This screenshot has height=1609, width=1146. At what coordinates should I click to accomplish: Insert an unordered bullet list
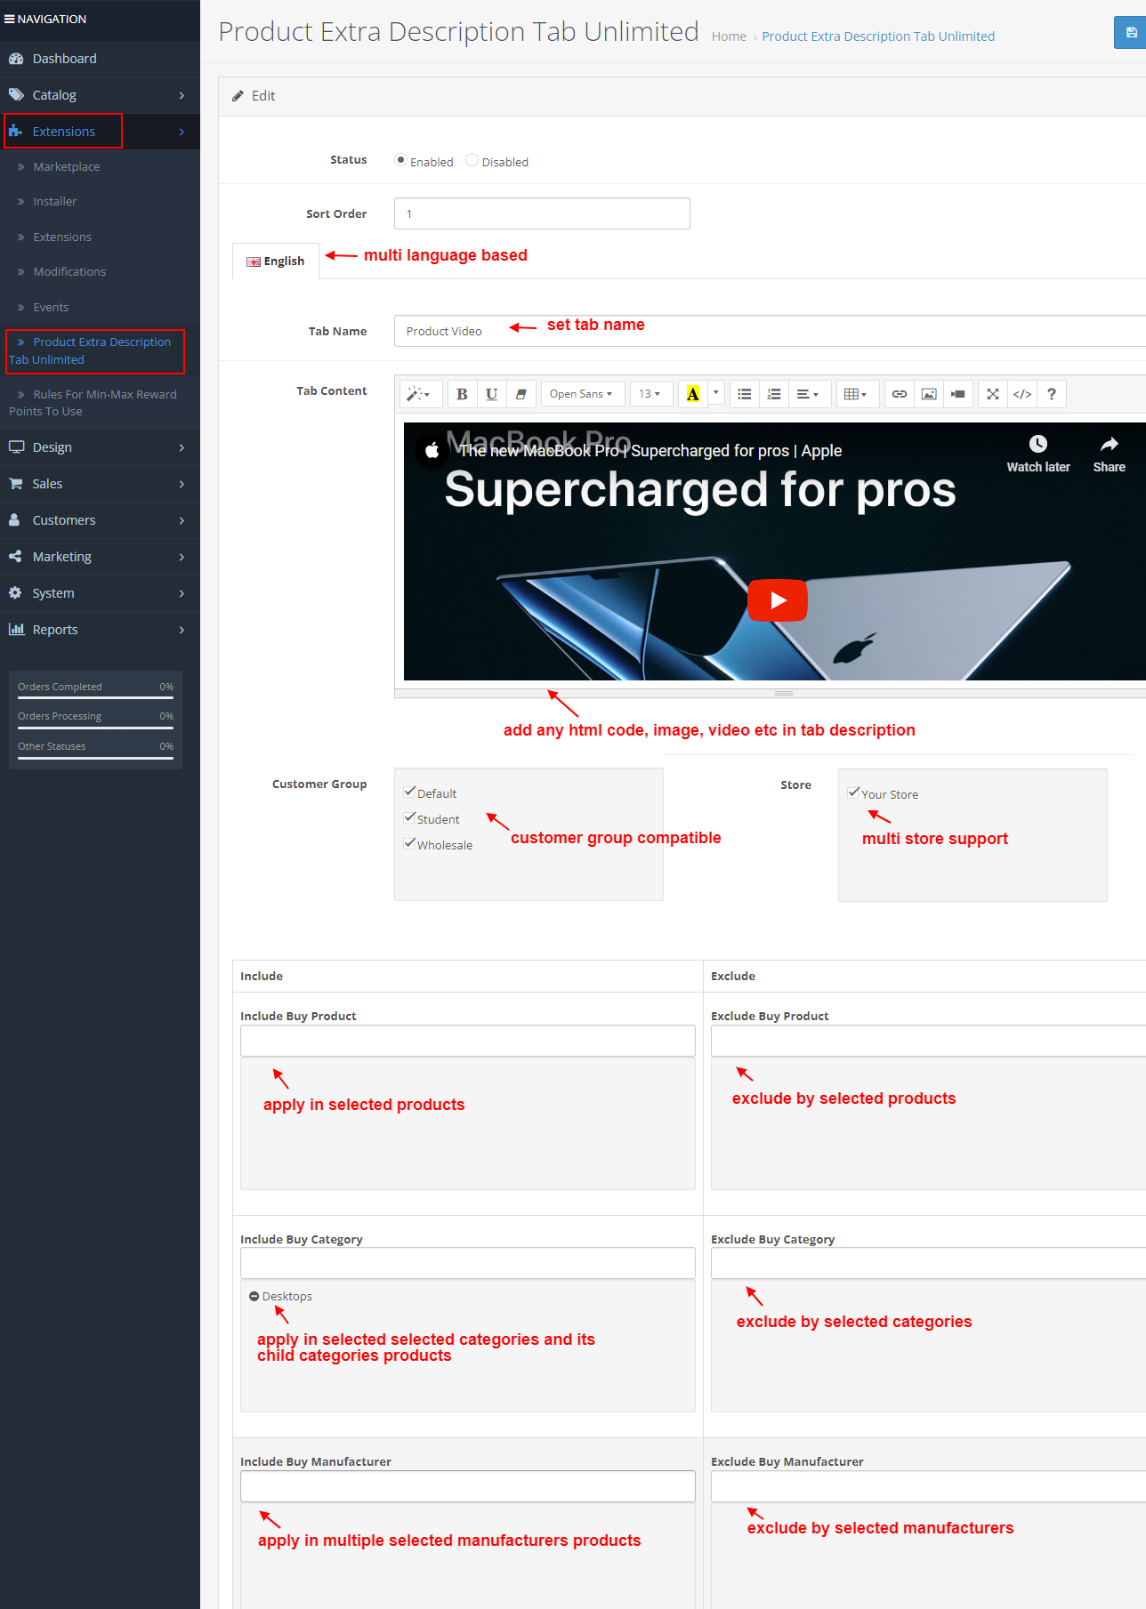(745, 394)
